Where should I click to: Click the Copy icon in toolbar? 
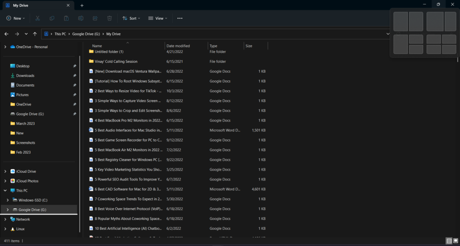pos(52,18)
